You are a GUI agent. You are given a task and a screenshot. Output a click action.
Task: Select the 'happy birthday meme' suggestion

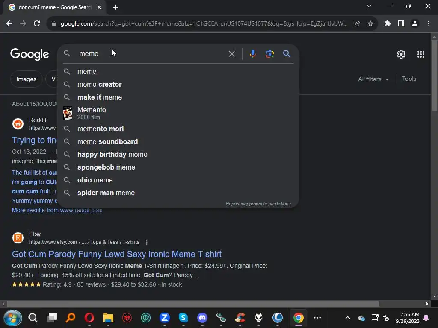pos(178,155)
